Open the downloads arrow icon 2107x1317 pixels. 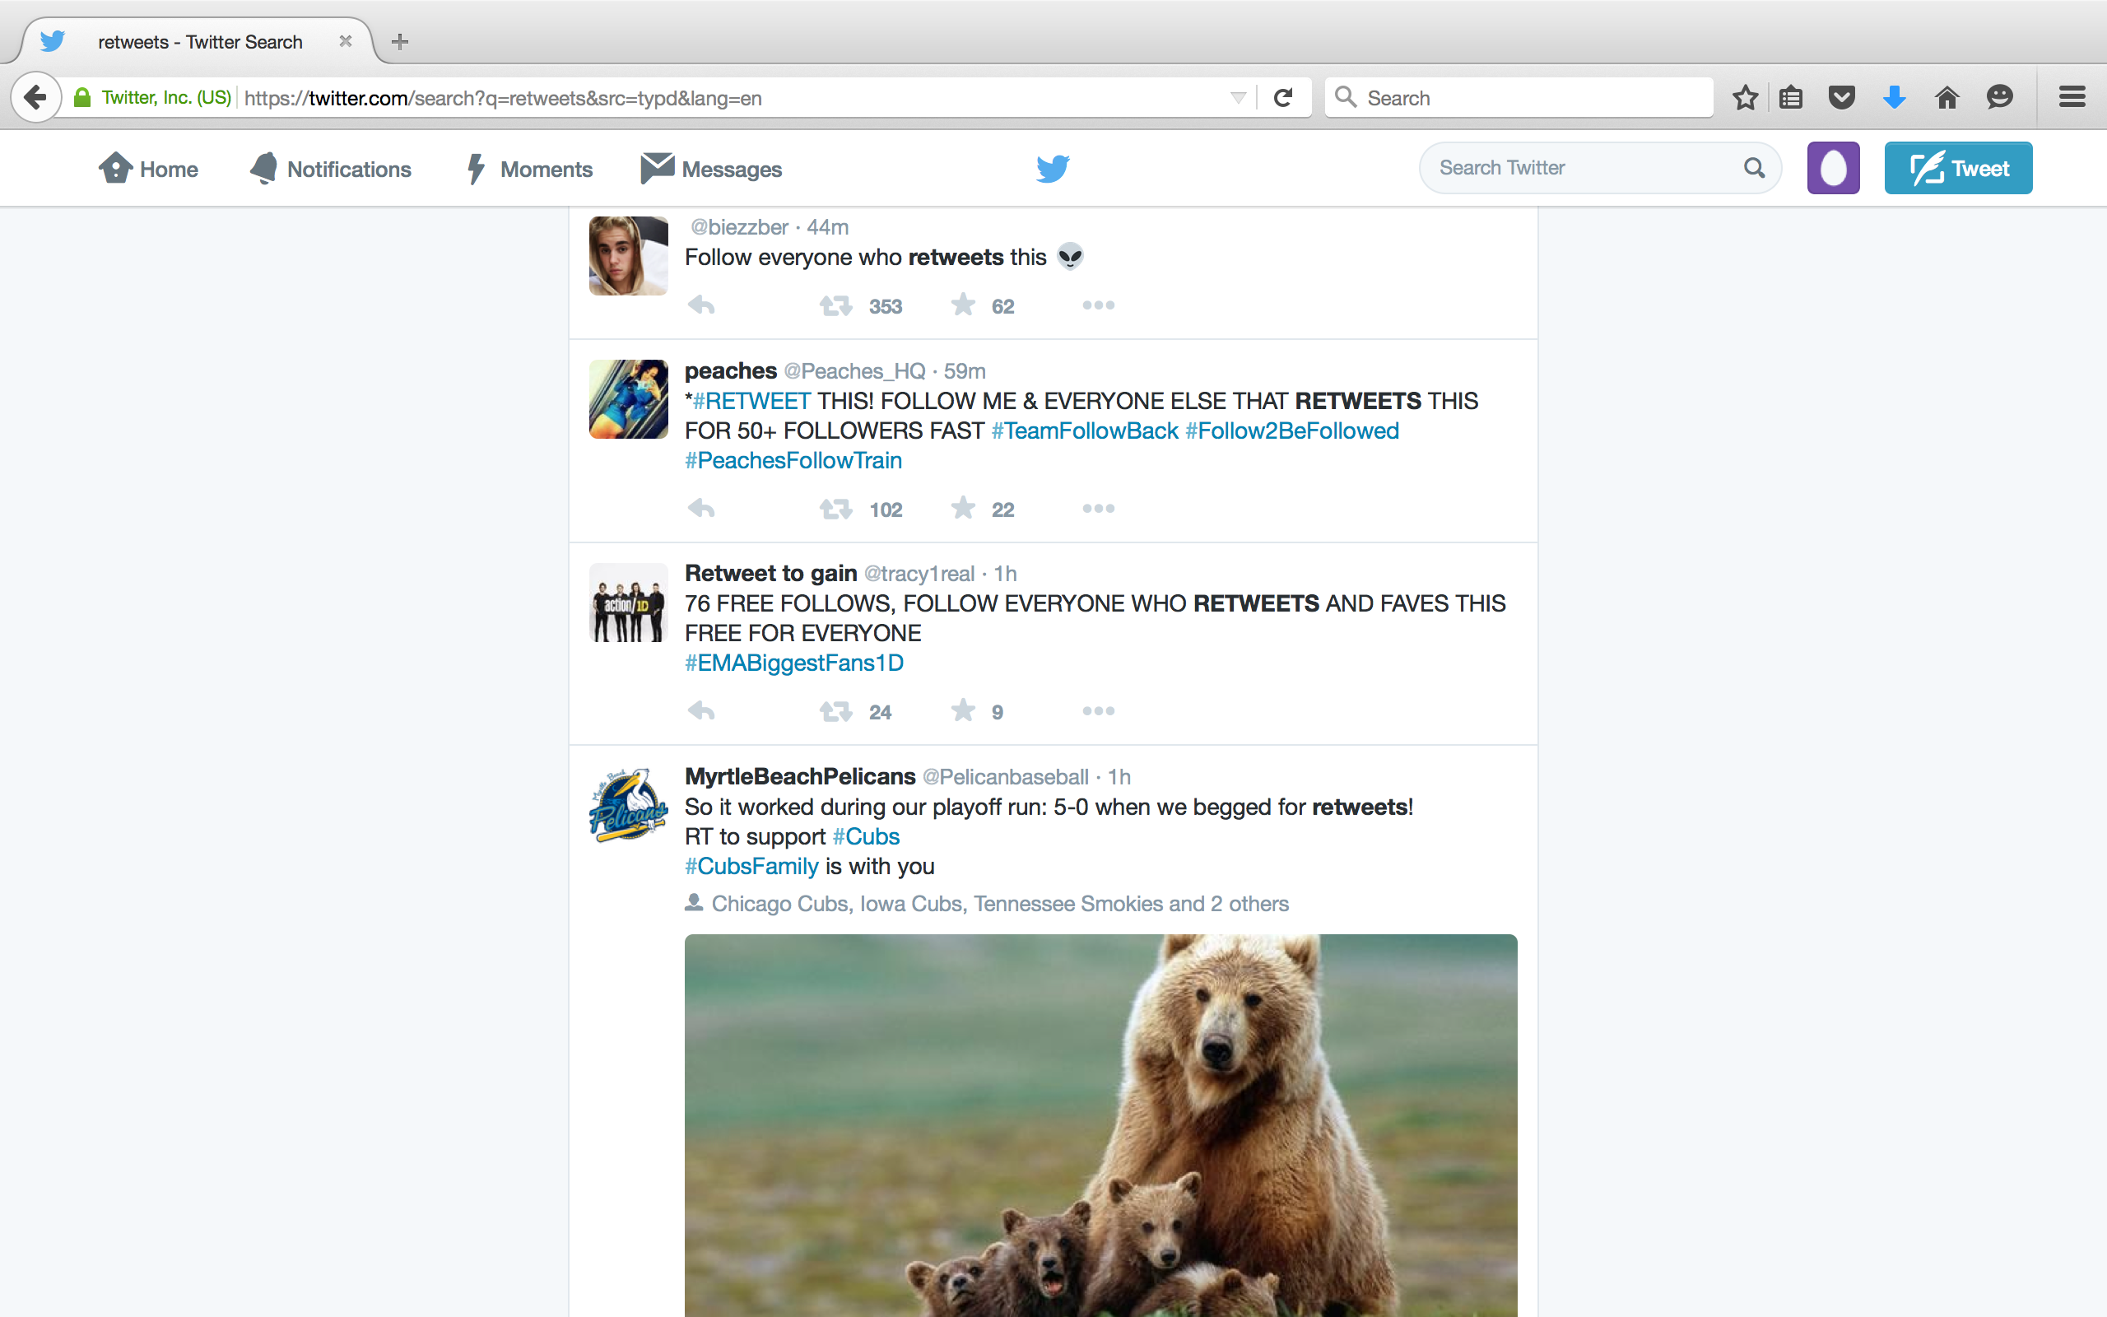[1895, 98]
